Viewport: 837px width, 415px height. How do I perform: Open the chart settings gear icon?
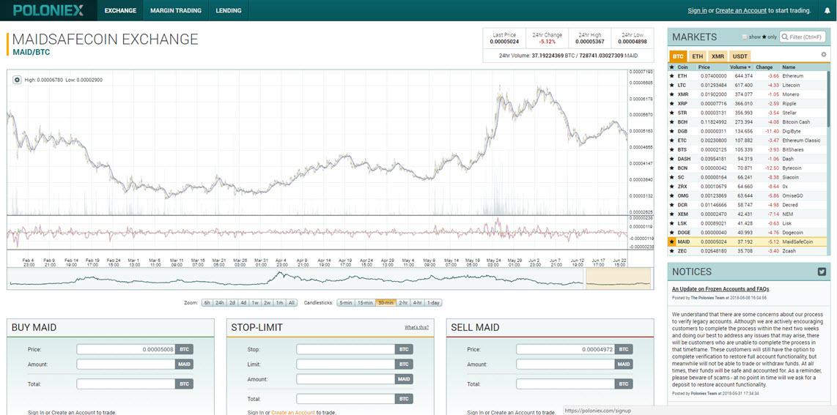pos(17,80)
